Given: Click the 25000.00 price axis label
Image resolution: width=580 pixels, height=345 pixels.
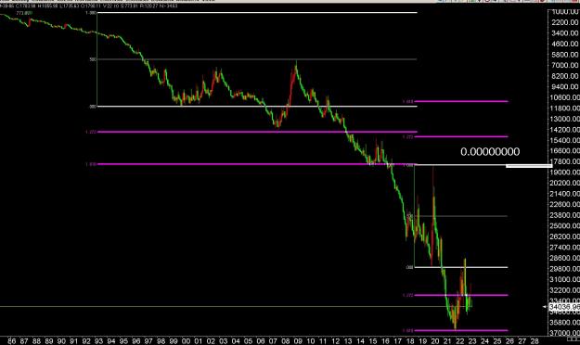Looking at the screenshot, I should [x=565, y=226].
